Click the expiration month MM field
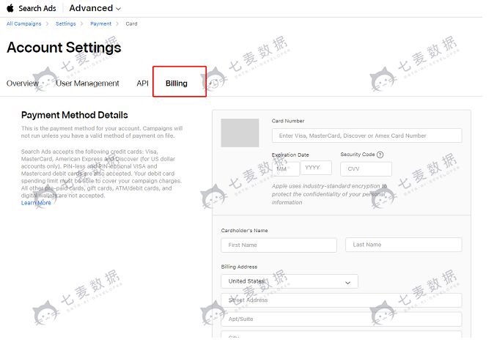Screen dimensions: 494x345 pyautogui.click(x=285, y=168)
